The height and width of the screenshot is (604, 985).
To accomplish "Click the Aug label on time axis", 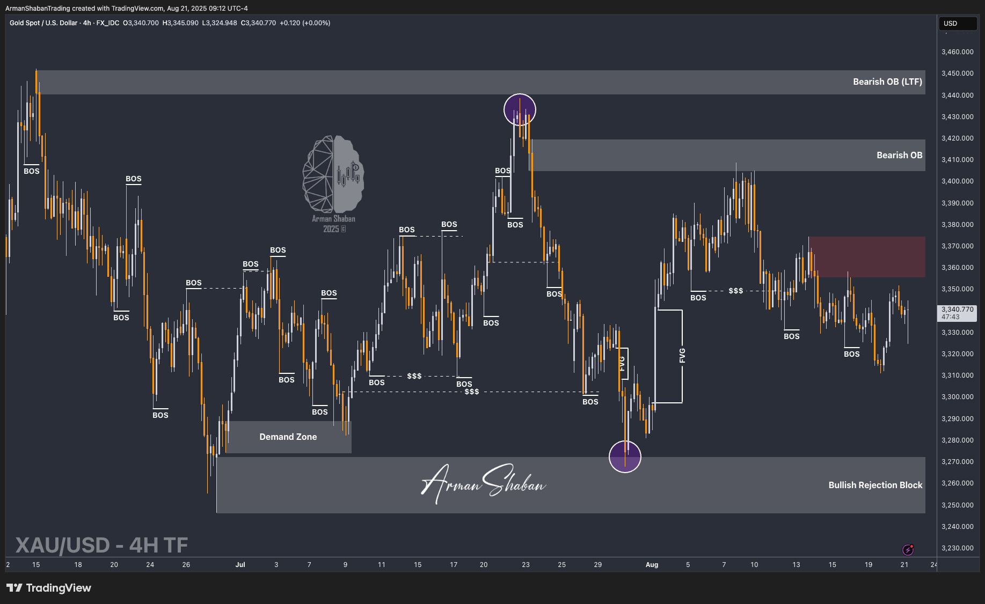I will 652,564.
